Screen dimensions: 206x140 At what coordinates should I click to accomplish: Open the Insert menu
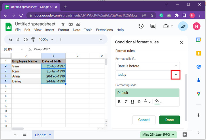pyautogui.click(x=50, y=30)
